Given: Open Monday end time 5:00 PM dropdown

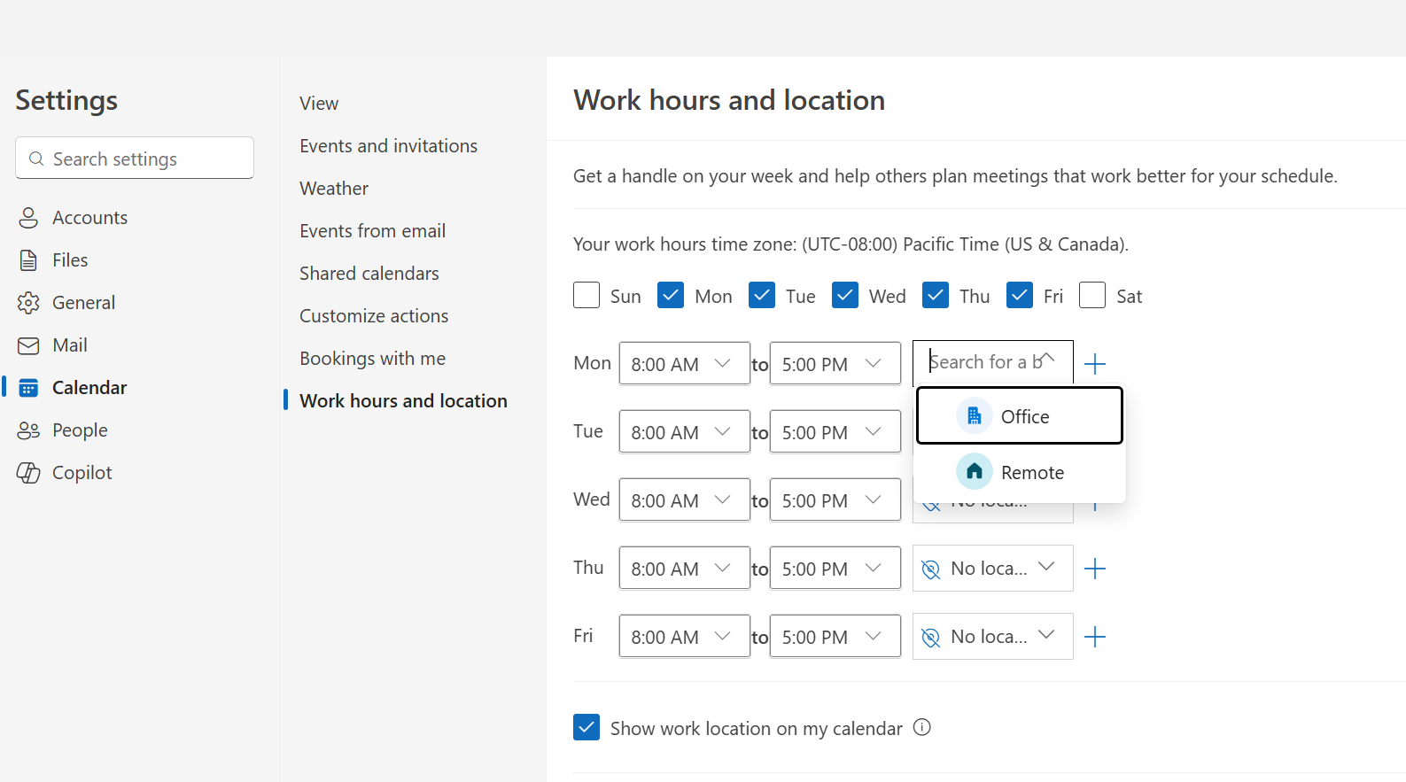Looking at the screenshot, I should [x=835, y=363].
